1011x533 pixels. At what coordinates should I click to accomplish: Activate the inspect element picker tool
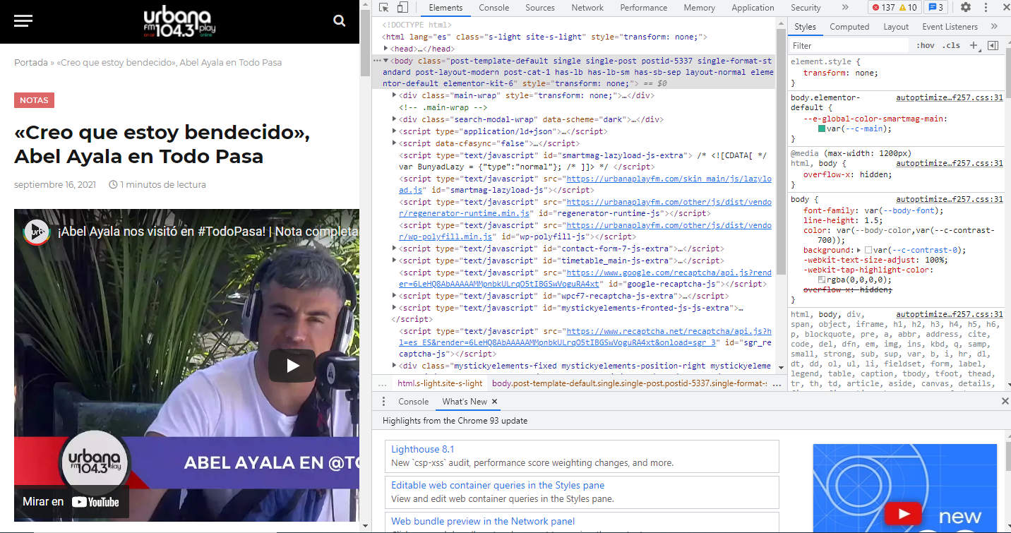coord(384,8)
